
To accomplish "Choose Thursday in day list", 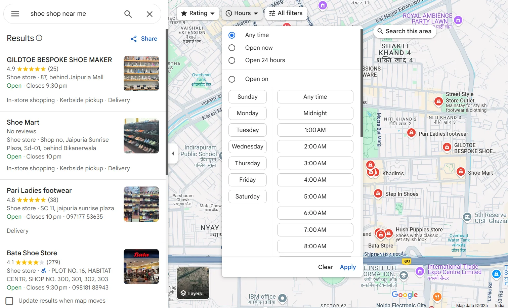I will pyautogui.click(x=248, y=163).
